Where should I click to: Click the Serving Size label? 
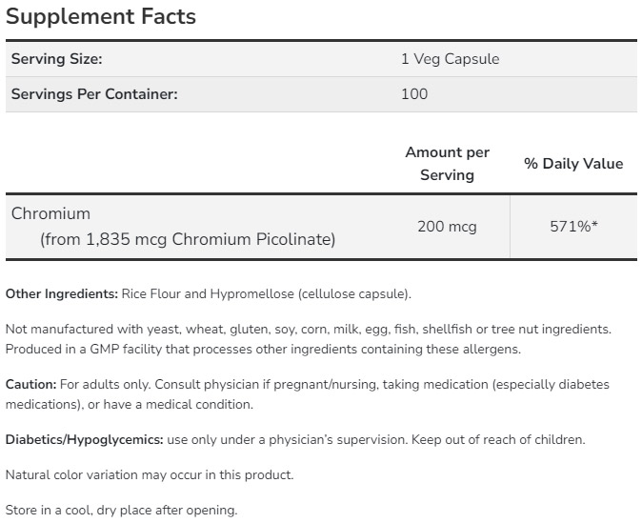point(56,59)
